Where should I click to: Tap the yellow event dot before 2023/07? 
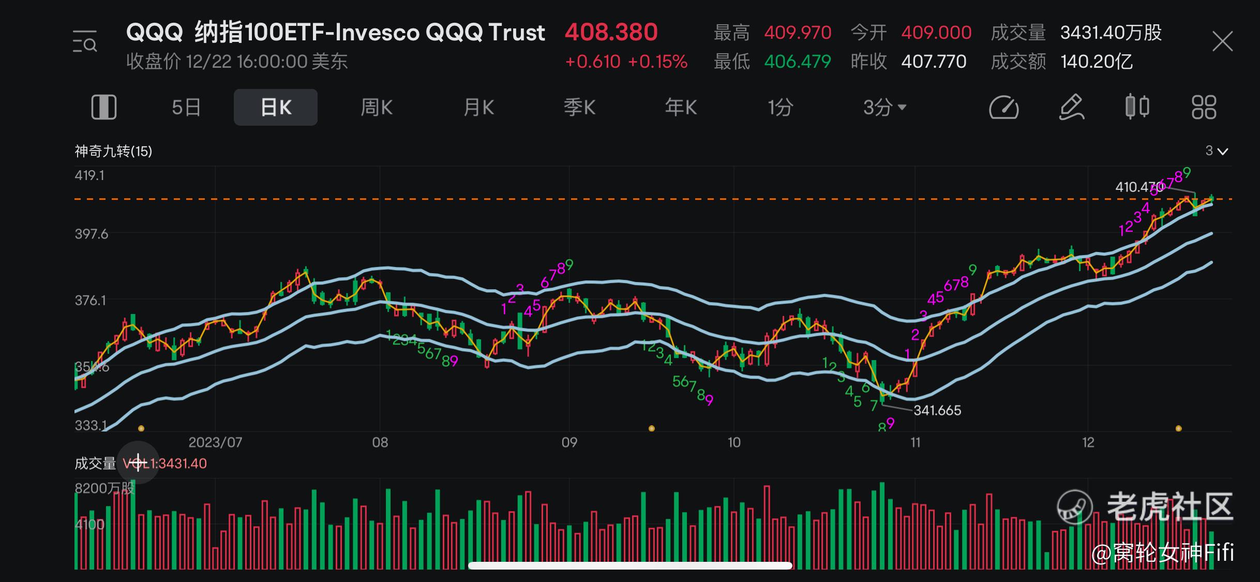(141, 428)
